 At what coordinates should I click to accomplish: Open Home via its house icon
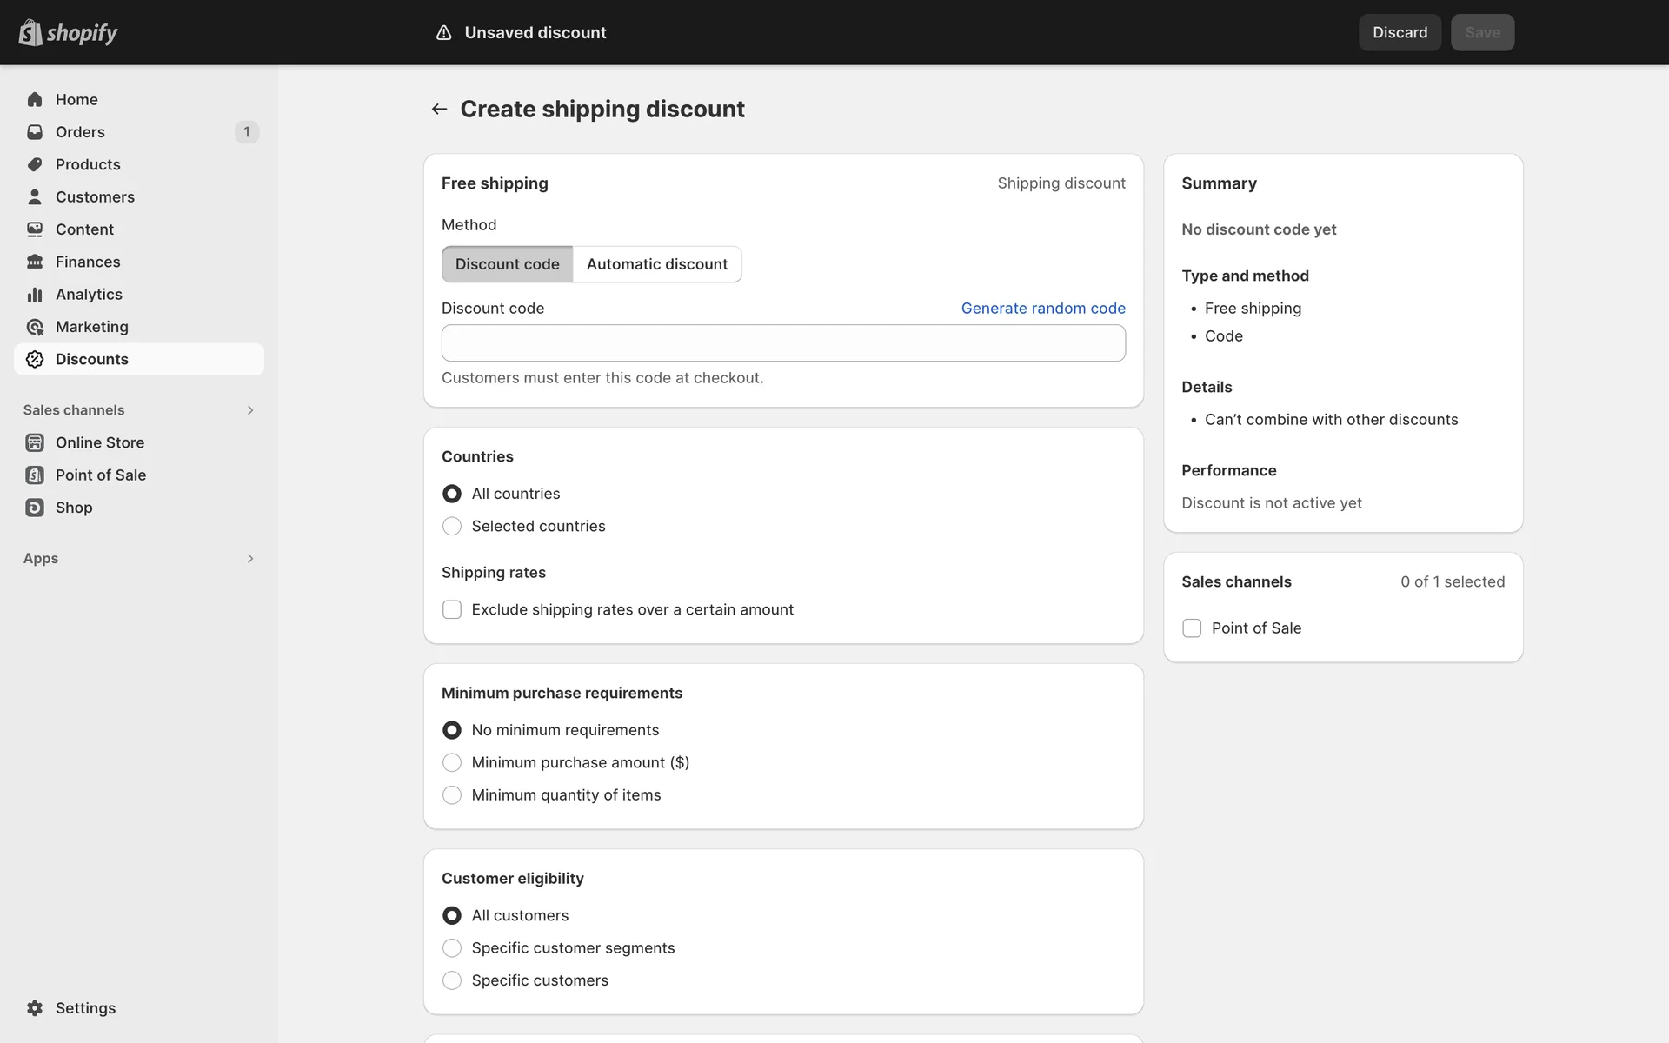(35, 99)
